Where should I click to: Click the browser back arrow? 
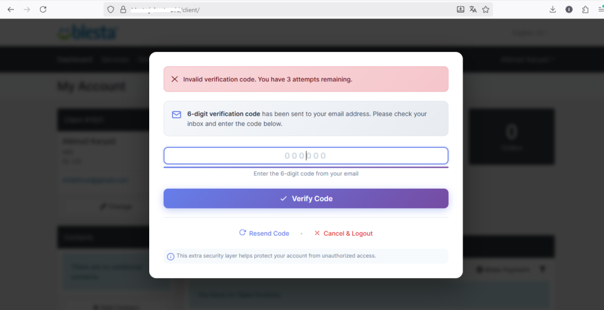(x=10, y=10)
